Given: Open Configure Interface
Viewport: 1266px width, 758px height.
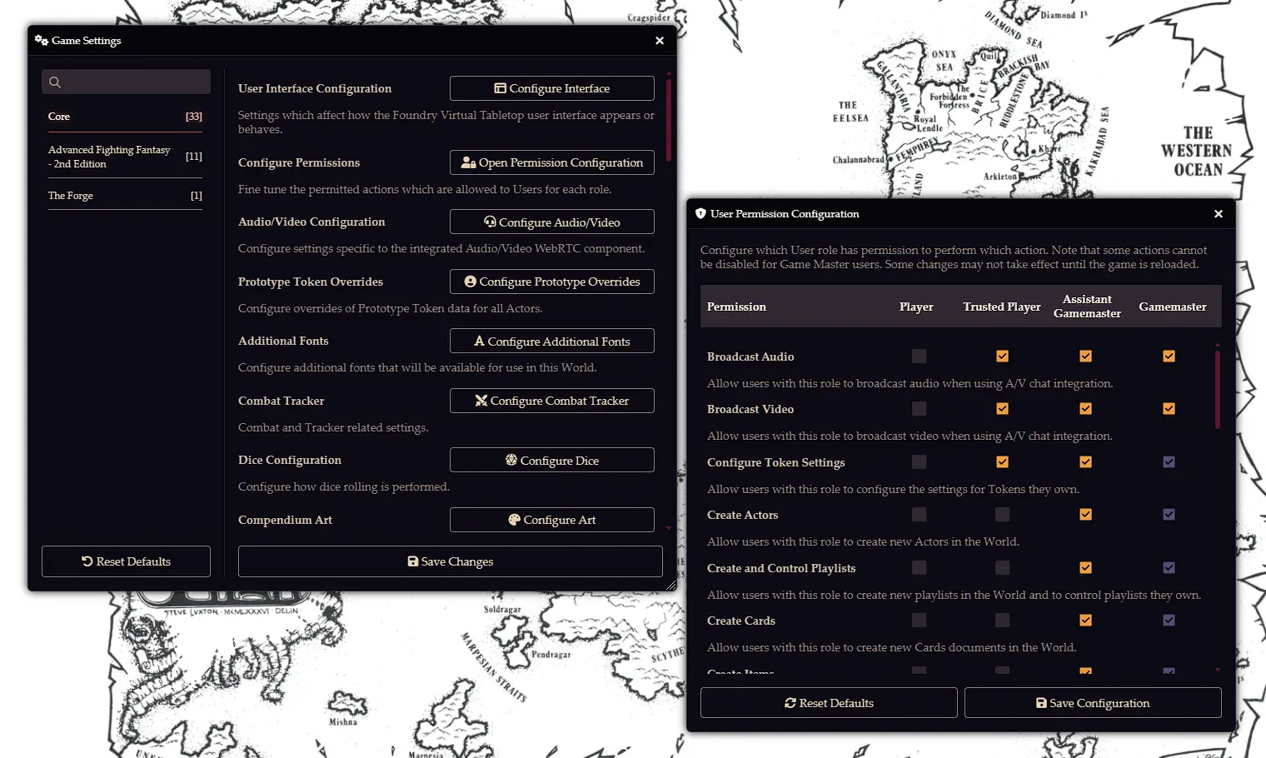Looking at the screenshot, I should click(551, 88).
